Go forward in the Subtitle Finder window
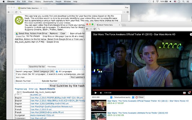192x120 pixels. (x=12, y=12)
